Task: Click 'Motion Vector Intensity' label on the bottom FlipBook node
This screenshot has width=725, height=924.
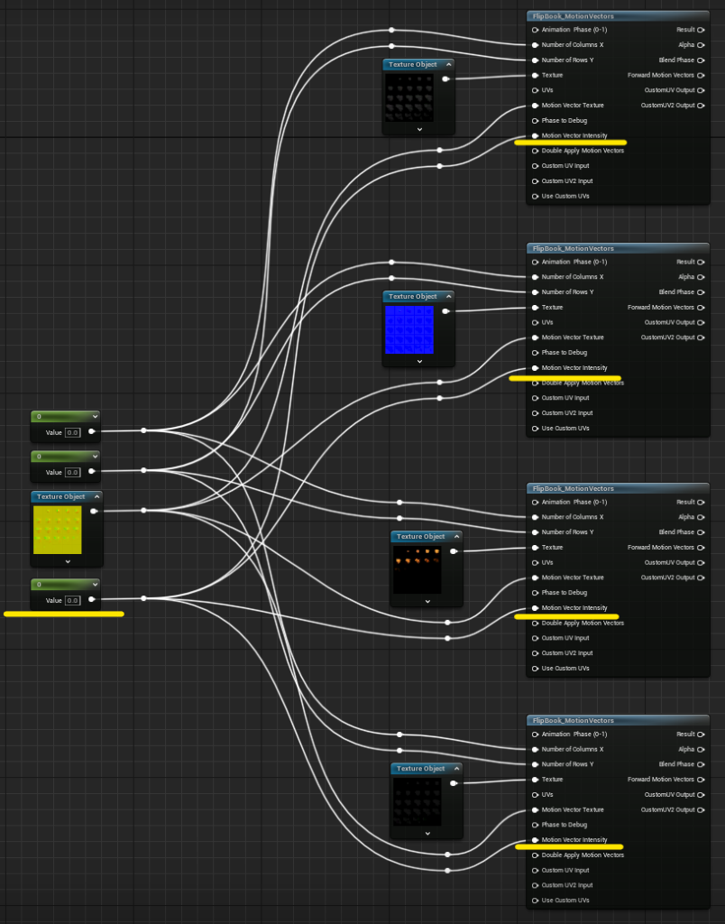Action: point(574,840)
